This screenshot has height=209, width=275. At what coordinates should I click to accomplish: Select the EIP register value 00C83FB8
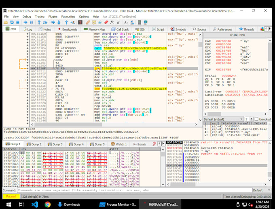pyautogui.click(x=223, y=69)
